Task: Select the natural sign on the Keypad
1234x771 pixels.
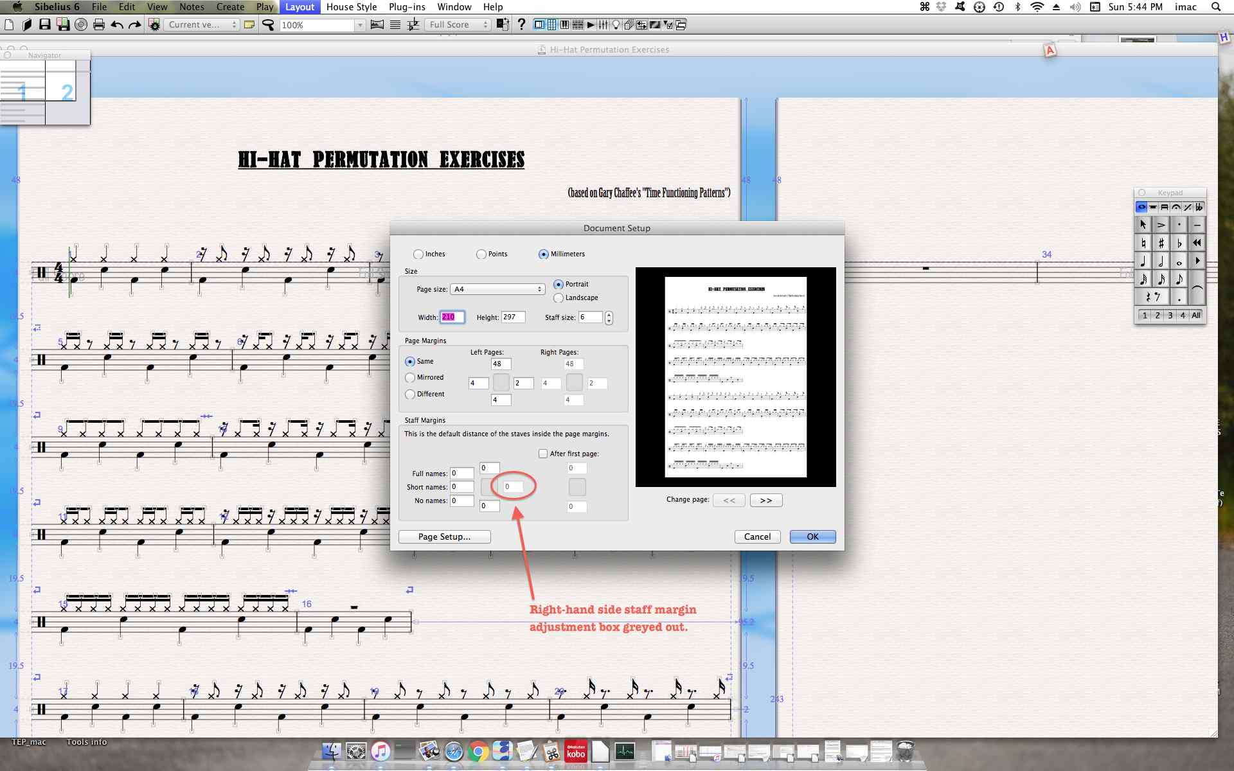Action: [1143, 243]
